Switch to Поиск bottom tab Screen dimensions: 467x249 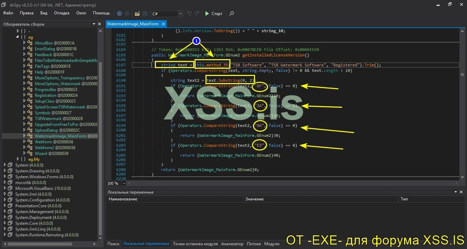(x=113, y=244)
